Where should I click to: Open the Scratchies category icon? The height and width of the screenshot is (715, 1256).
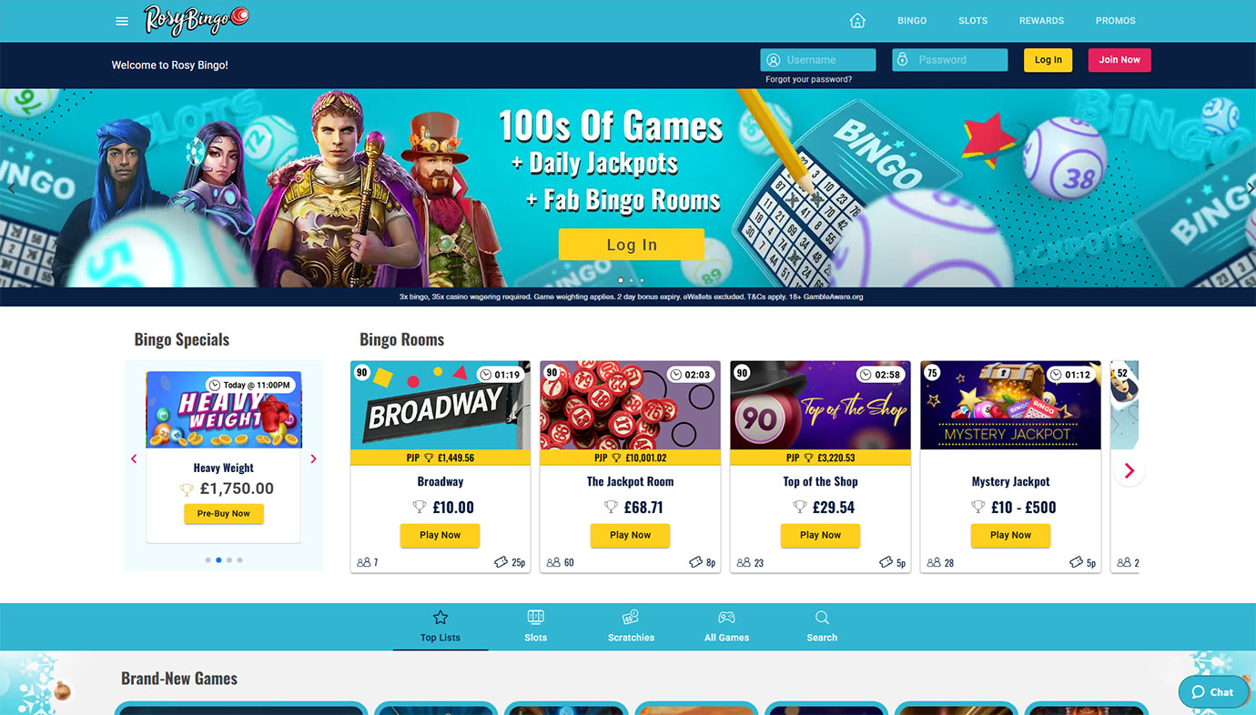(631, 618)
